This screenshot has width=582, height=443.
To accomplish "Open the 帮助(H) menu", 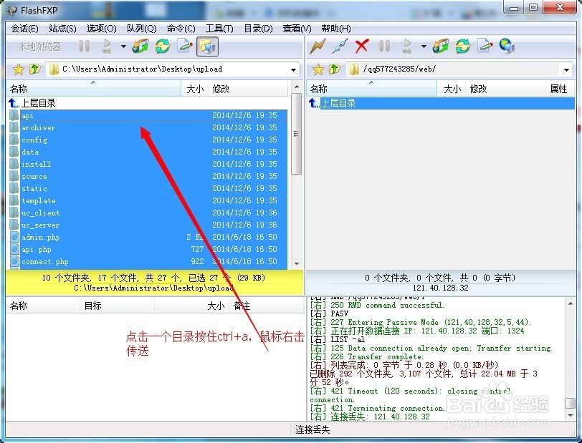I will [336, 29].
